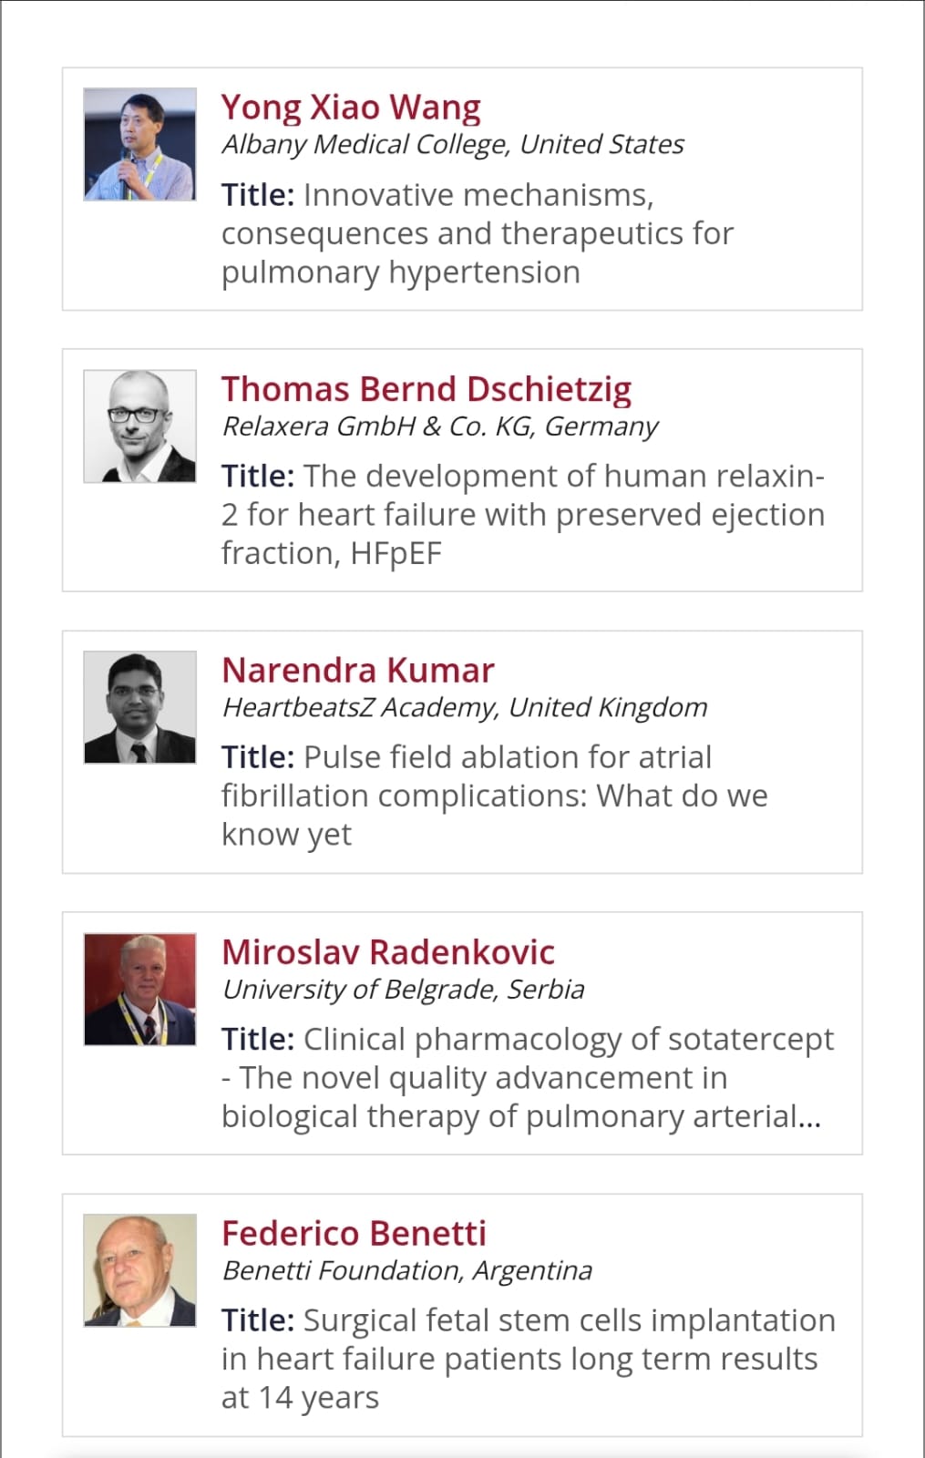Click the human relaxin-2 HFpEF talk title
This screenshot has height=1458, width=925.
523,515
